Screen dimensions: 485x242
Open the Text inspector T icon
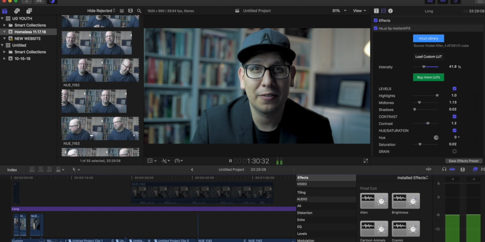pyautogui.click(x=376, y=11)
